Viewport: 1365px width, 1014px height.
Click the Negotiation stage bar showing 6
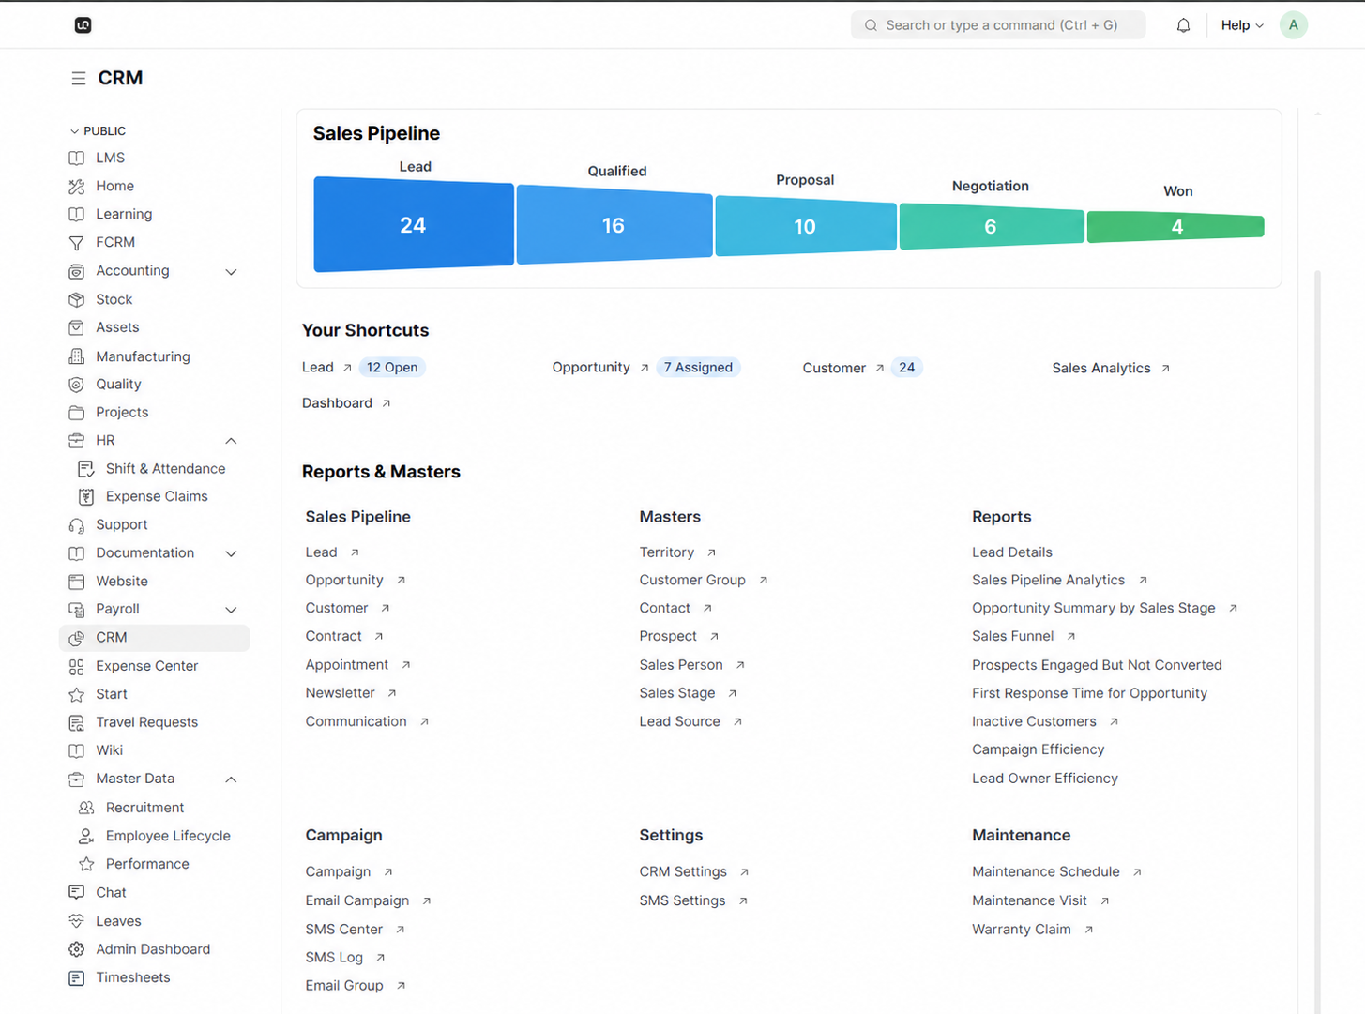(992, 226)
